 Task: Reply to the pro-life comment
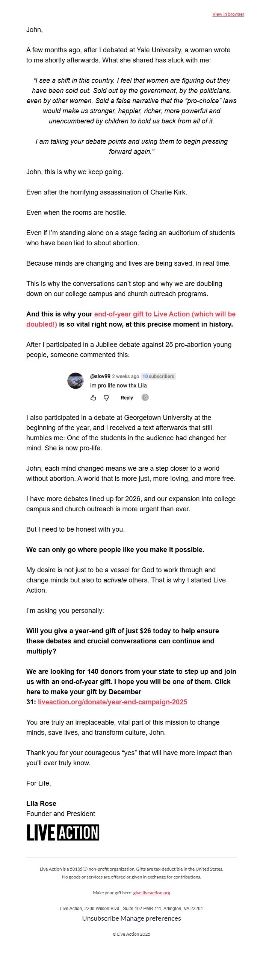tap(127, 397)
